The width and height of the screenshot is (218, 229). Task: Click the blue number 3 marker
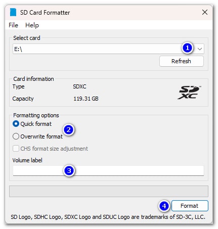click(69, 171)
